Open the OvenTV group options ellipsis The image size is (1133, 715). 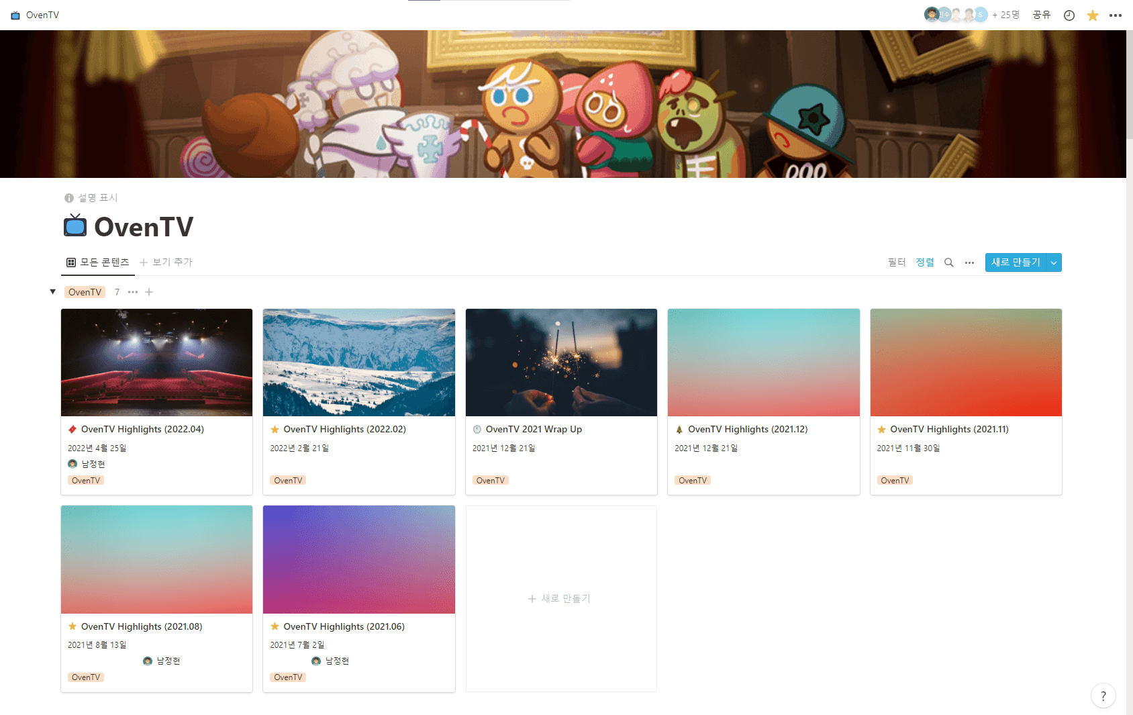pos(133,292)
